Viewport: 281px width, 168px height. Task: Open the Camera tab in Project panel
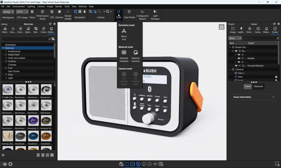tap(258, 30)
